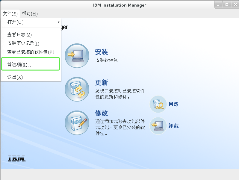Click the Uninstall (卸载) icon
This screenshot has width=239, height=180.
click(x=158, y=126)
